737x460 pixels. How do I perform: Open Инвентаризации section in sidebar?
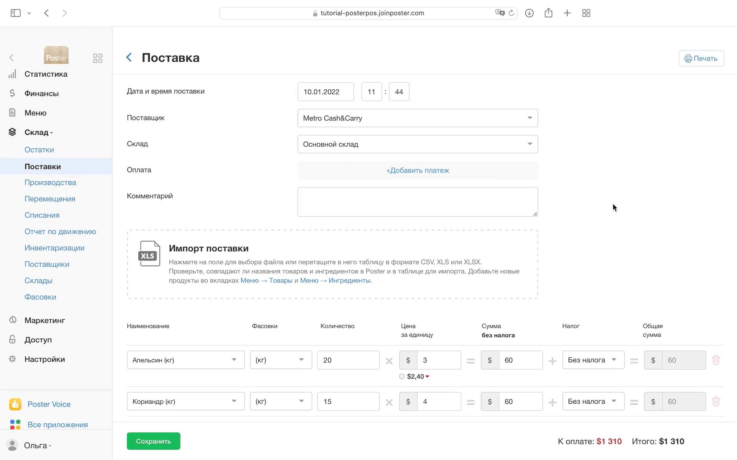coord(55,248)
